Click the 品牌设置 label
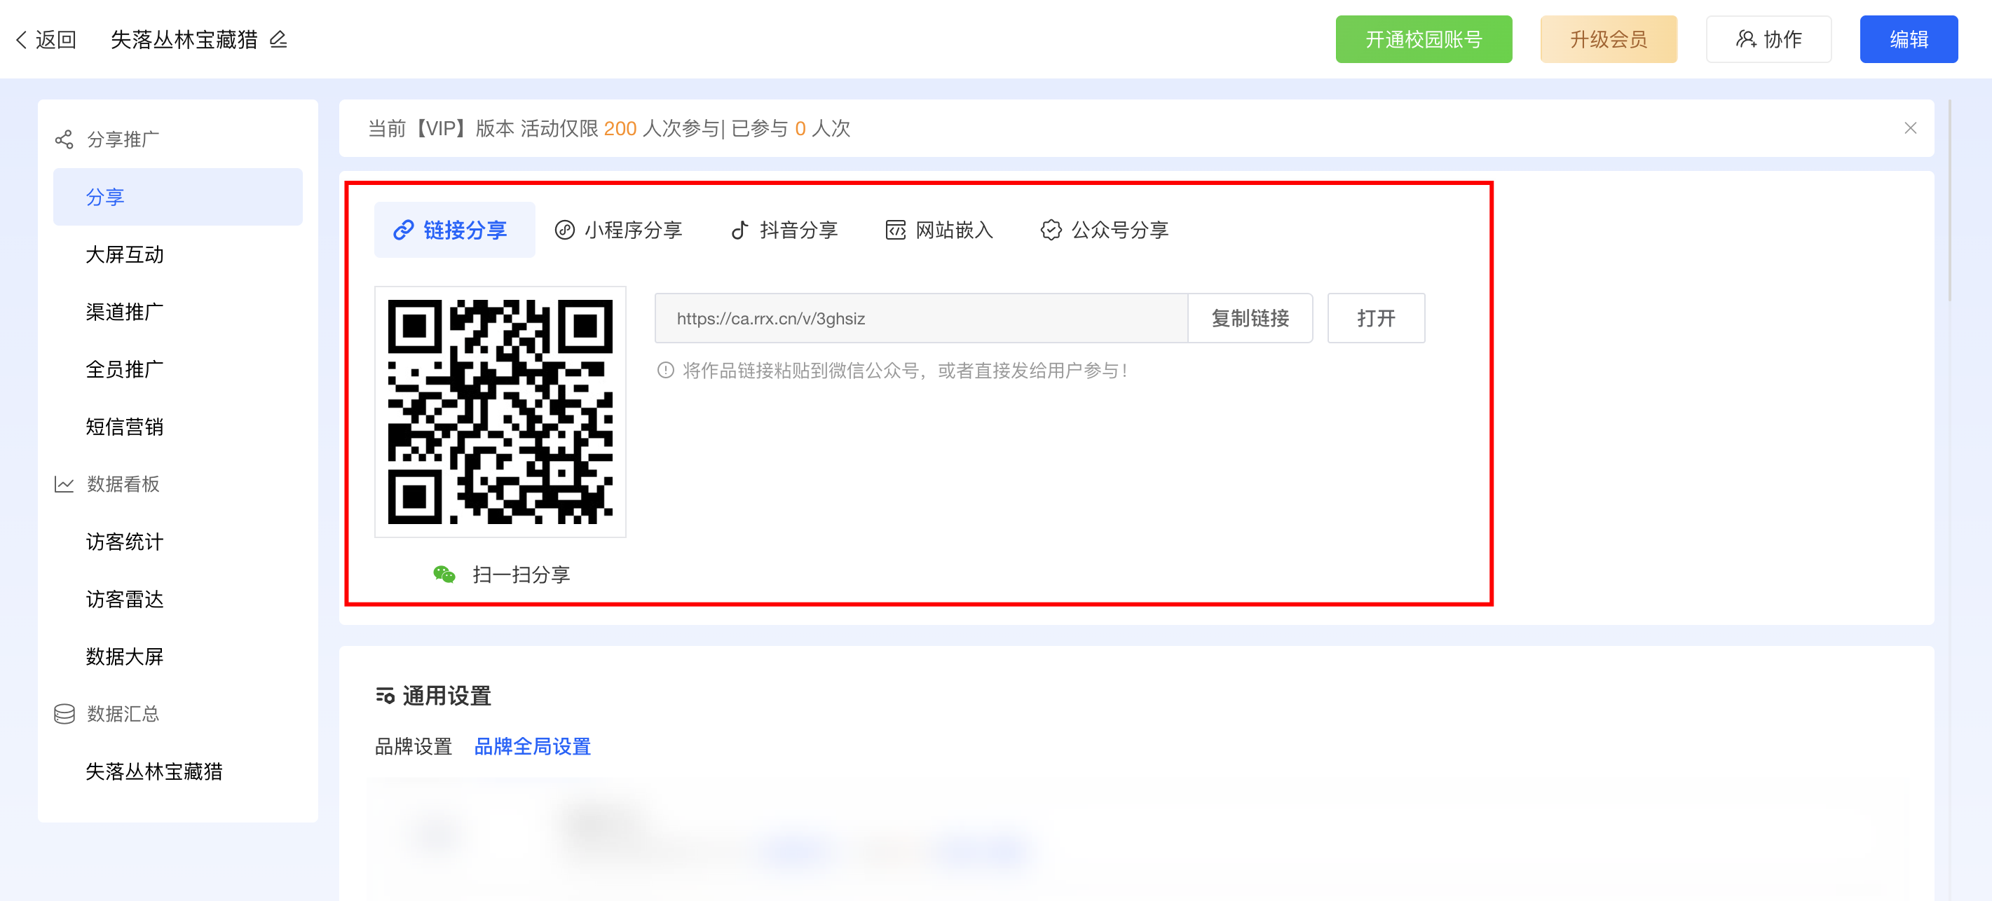 click(x=414, y=746)
